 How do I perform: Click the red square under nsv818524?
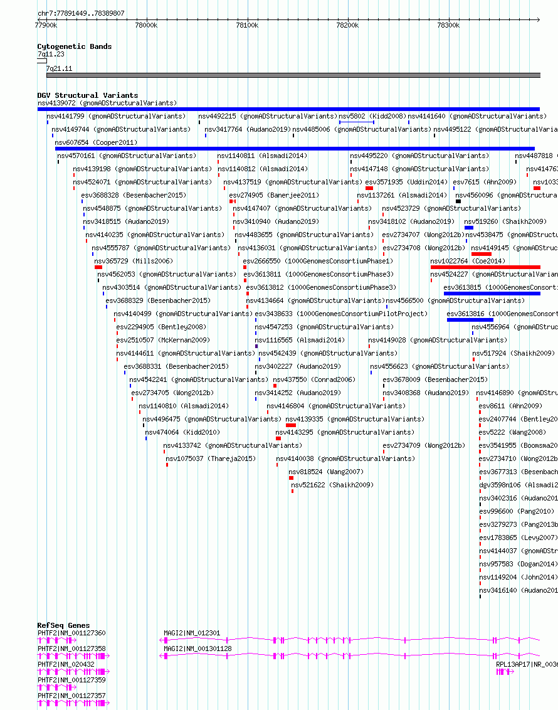[x=291, y=478]
